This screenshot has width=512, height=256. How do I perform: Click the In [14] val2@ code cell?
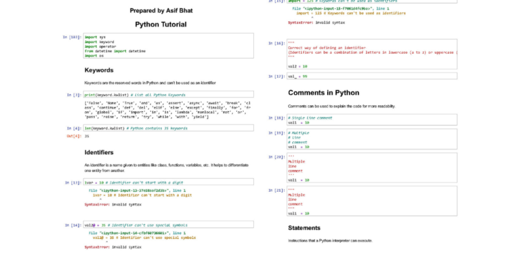tap(169, 225)
